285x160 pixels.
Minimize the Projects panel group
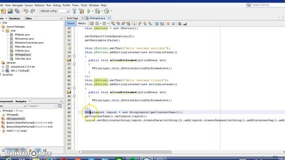tap(61, 19)
